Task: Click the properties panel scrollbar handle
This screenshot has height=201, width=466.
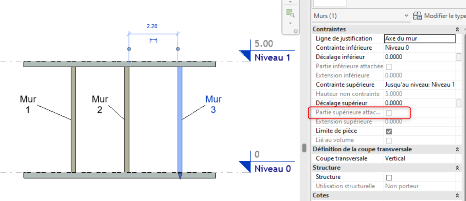Action: [x=305, y=148]
